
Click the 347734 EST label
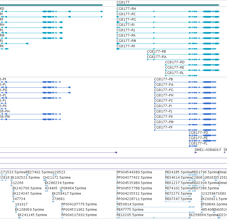click(19, 199)
